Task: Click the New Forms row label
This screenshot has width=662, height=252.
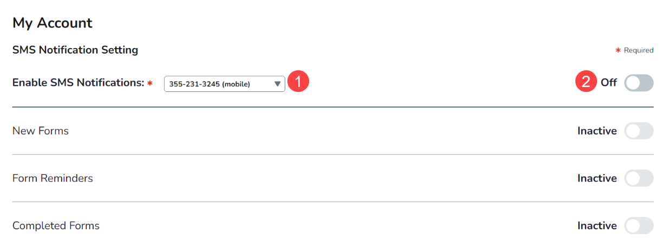Action: point(41,131)
